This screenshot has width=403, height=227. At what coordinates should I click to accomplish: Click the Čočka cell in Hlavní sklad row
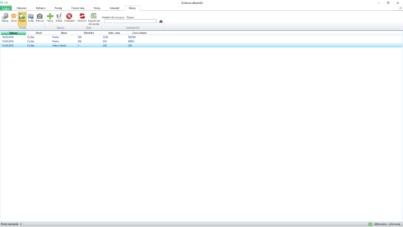(x=31, y=46)
